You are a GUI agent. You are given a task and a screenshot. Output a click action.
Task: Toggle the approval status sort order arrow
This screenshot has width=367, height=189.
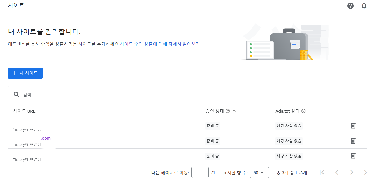(x=234, y=111)
